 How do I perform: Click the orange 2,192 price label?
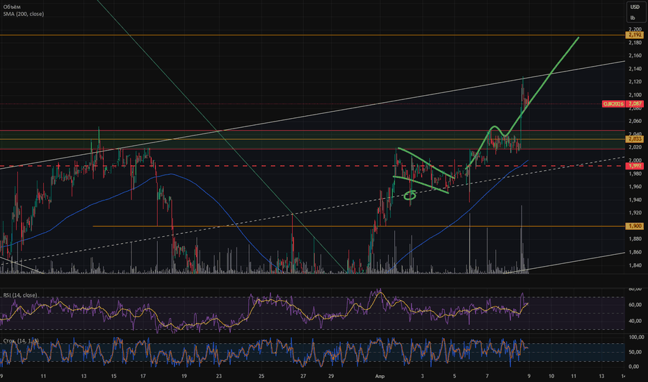(x=635, y=35)
